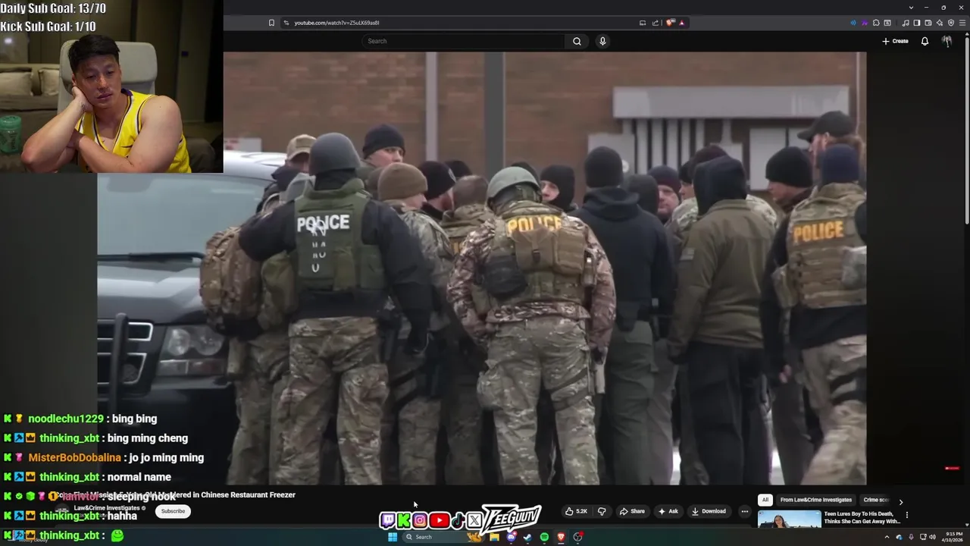Bookmark this page in the address bar
This screenshot has width=970, height=546.
tap(271, 23)
